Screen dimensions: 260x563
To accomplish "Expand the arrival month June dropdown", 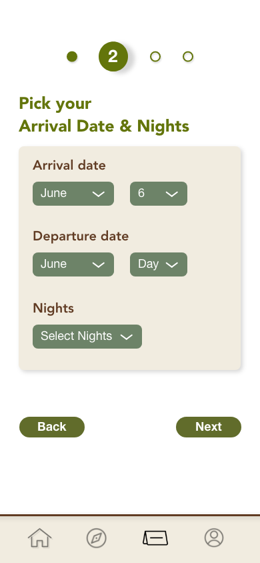I will 73,194.
